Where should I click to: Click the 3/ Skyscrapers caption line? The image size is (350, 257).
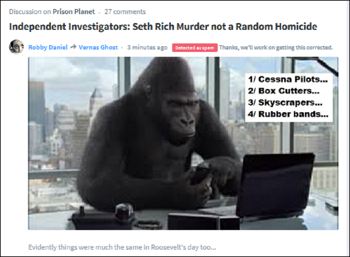tap(285, 102)
